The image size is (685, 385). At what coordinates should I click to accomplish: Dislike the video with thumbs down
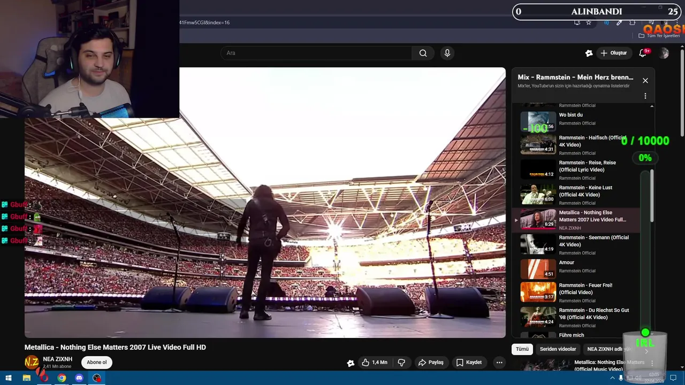[x=401, y=363]
